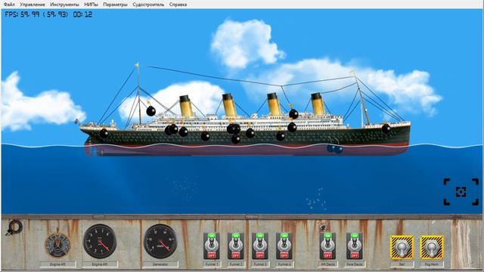Activate the Bell hazard-striped switch

402,247
